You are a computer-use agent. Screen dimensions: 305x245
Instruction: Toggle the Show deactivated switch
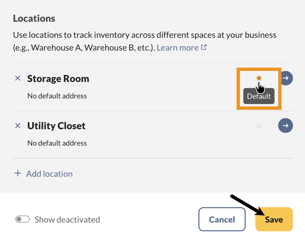pos(23,220)
